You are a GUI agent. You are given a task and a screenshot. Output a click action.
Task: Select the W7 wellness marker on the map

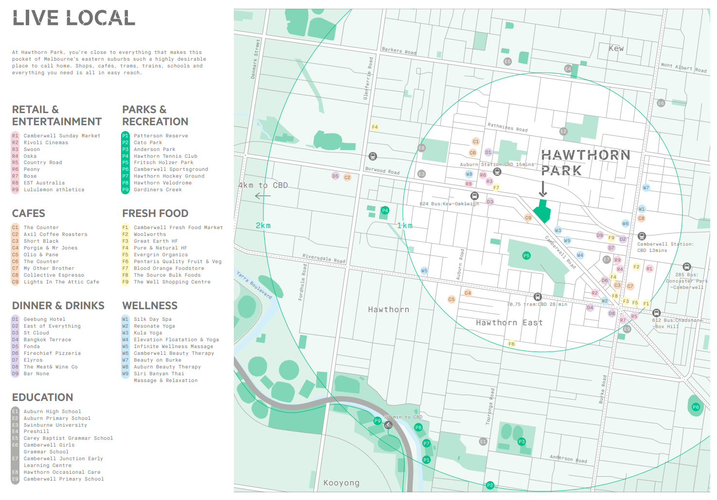click(646, 187)
